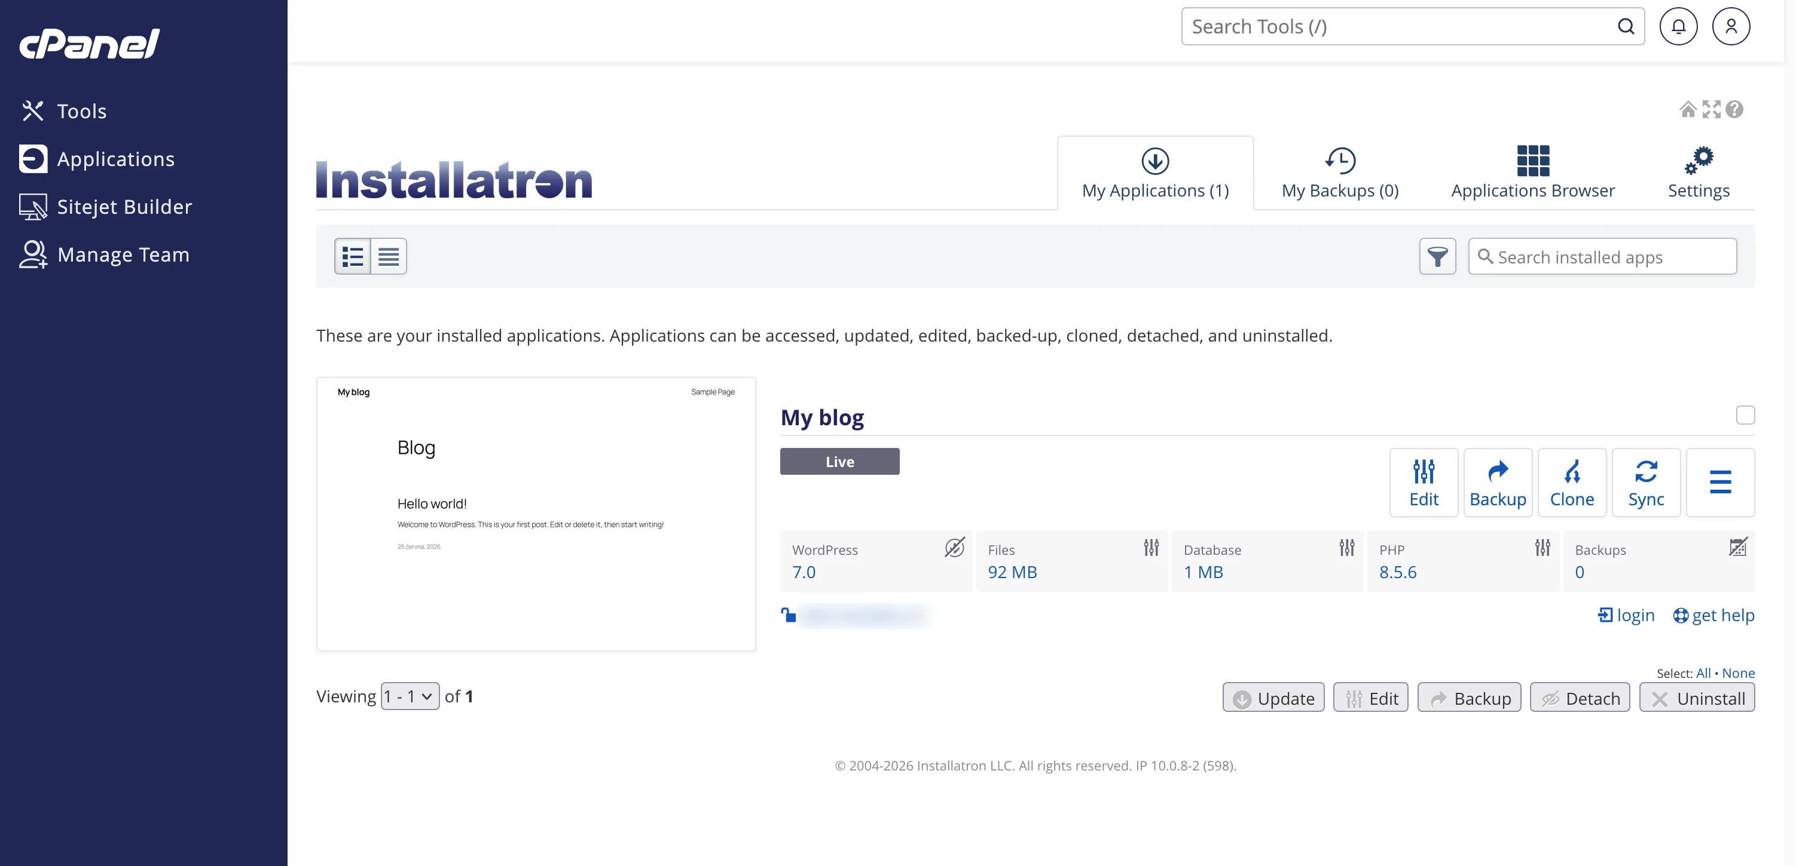
Task: Click the WordPress version 7.0
Action: (x=803, y=572)
